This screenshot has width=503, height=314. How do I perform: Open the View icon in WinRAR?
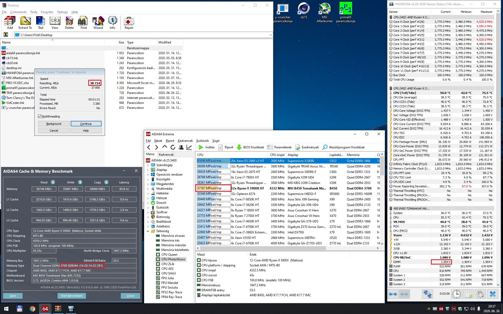55,23
